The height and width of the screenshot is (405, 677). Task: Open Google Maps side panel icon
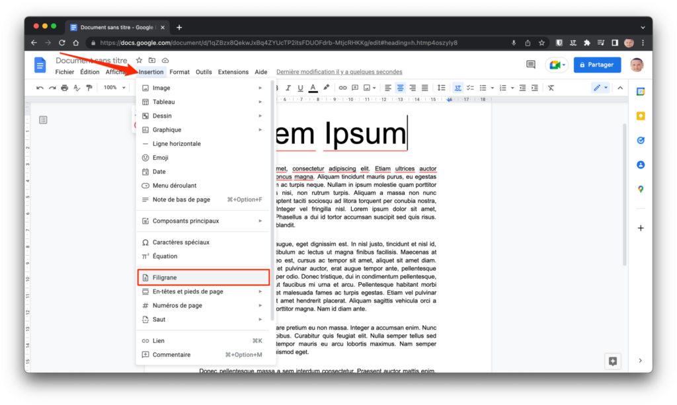[640, 189]
